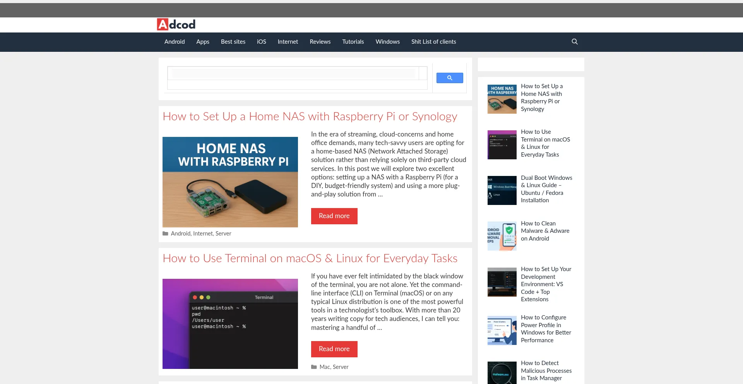Select the Dual Boot sidebar thumbnail
The height and width of the screenshot is (384, 743).
(502, 191)
